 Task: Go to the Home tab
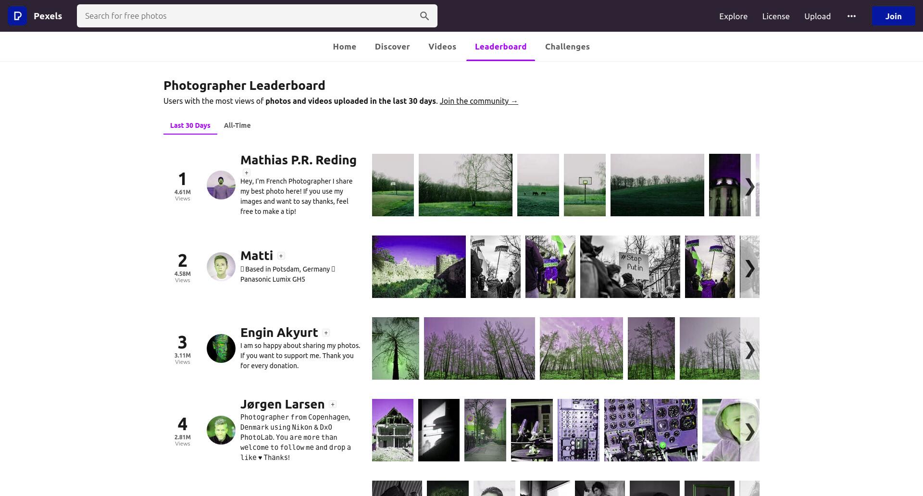[x=345, y=47]
